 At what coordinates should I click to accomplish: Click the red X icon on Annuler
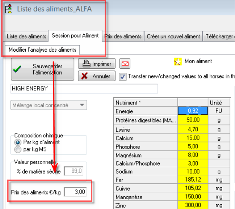(85, 76)
